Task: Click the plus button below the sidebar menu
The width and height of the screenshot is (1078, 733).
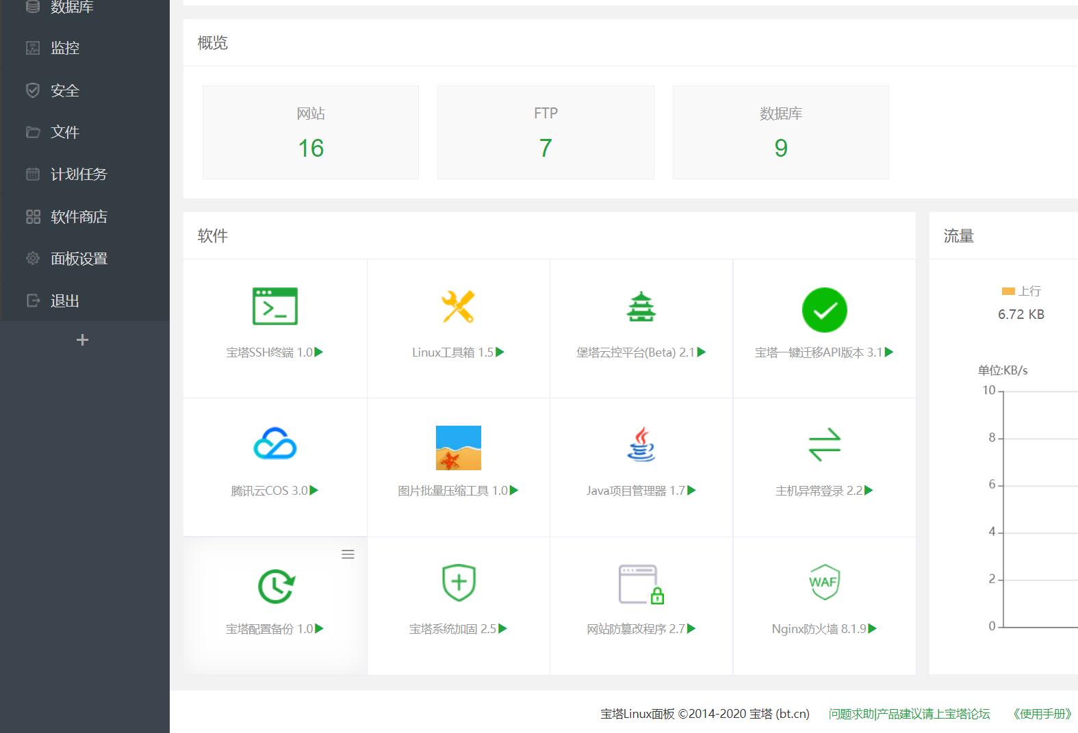Action: (x=82, y=340)
